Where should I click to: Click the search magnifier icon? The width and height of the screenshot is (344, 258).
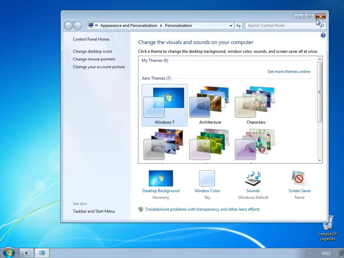[322, 26]
